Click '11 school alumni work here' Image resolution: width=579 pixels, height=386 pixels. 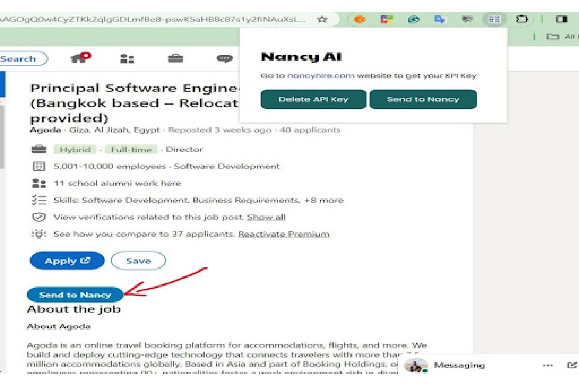coord(117,183)
